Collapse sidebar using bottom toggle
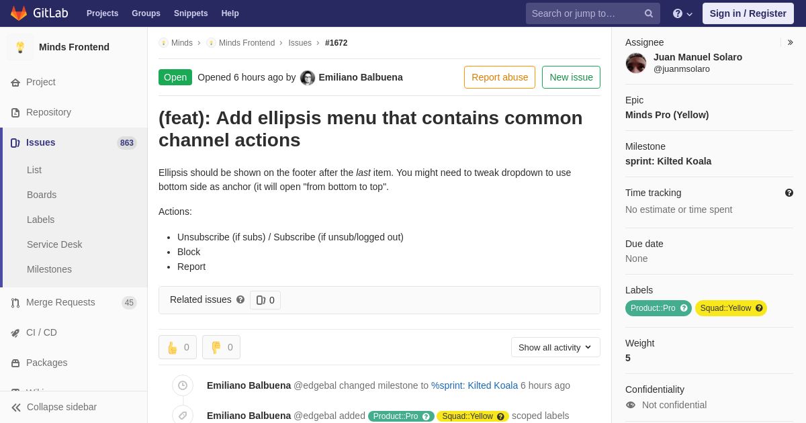The image size is (806, 423). tap(54, 407)
